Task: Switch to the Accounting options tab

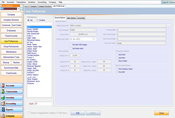Action: coord(81,18)
